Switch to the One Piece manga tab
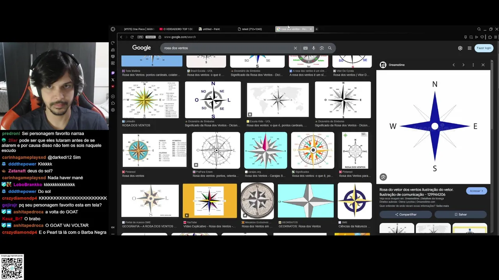Image resolution: width=499 pixels, height=280 pixels. click(138, 29)
